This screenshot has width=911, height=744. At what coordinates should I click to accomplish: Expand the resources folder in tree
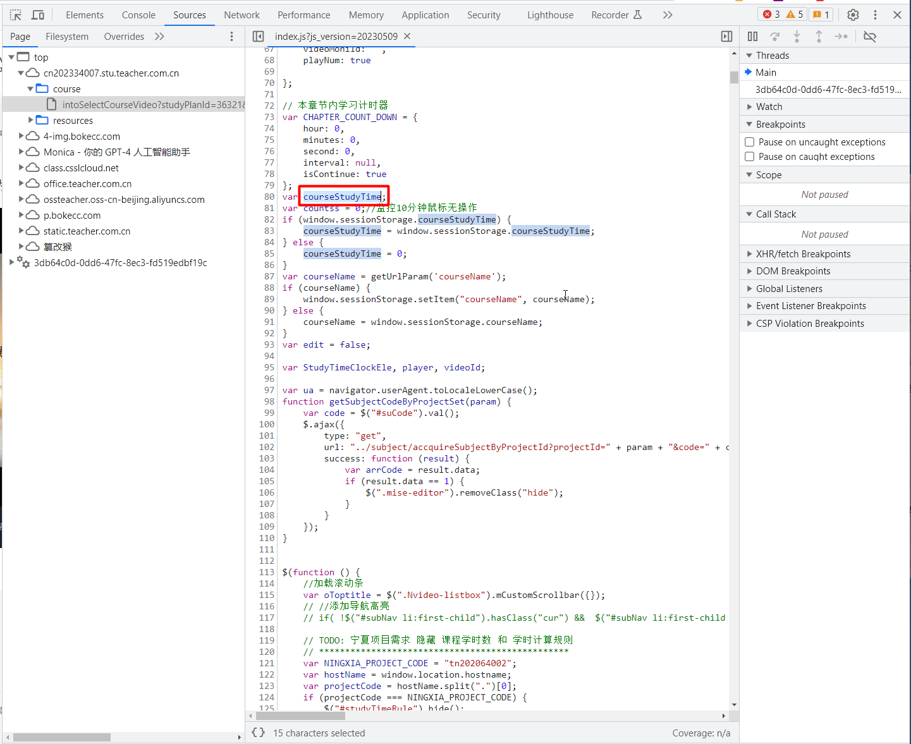pos(31,120)
